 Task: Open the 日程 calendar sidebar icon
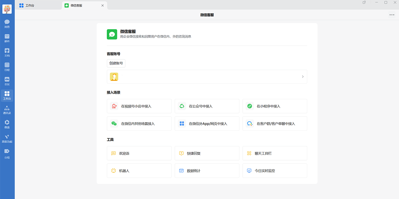[7, 67]
